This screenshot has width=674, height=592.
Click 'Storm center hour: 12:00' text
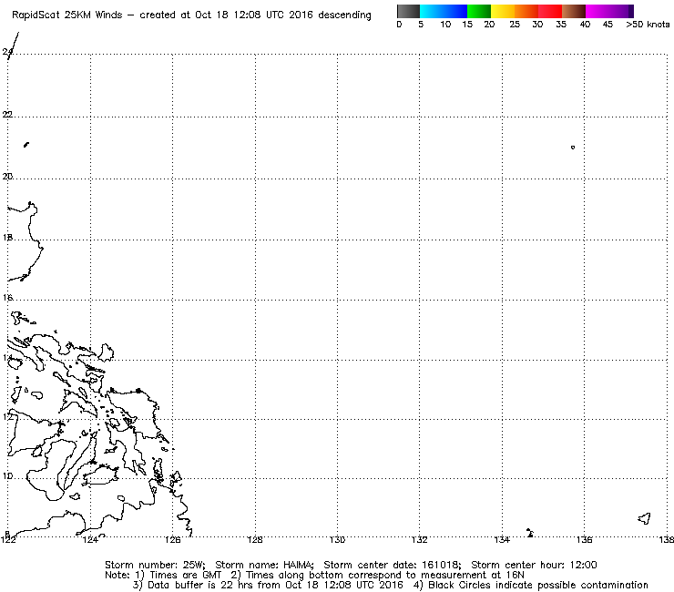534,565
